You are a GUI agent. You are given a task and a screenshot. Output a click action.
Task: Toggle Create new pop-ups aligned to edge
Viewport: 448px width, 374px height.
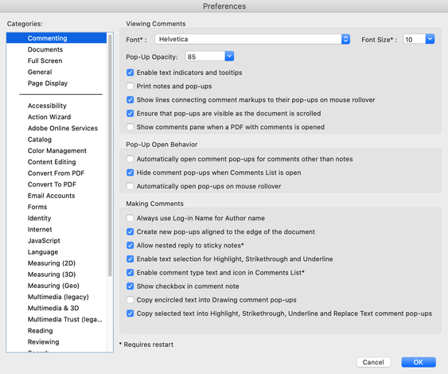coord(130,232)
